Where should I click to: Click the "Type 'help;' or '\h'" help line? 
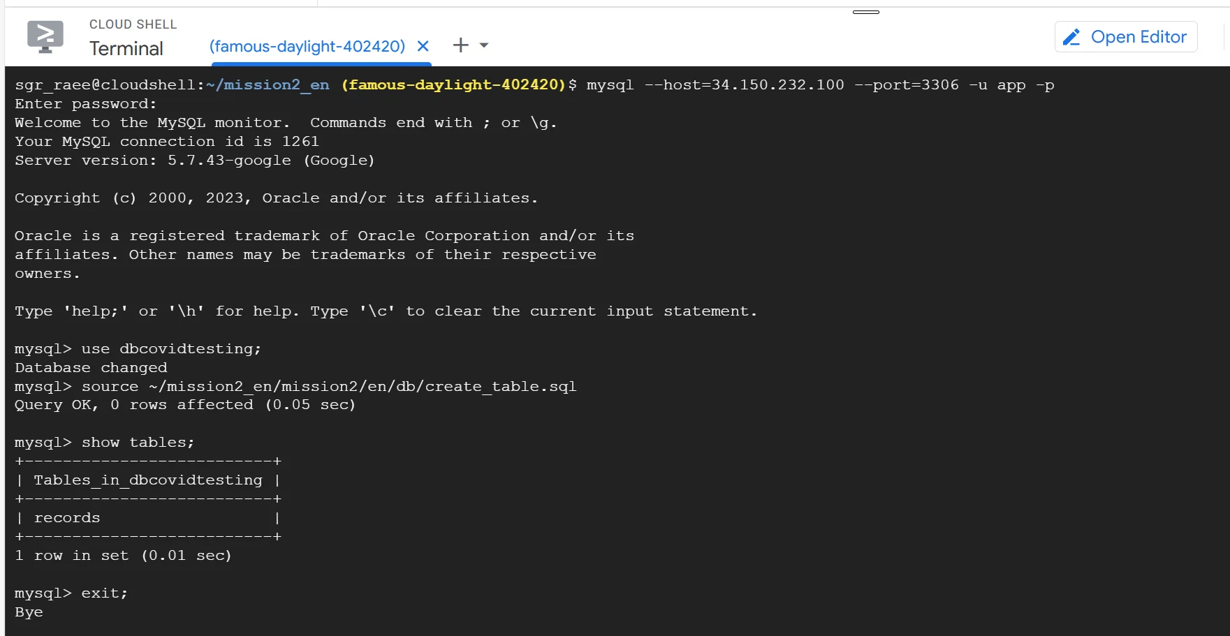(386, 311)
